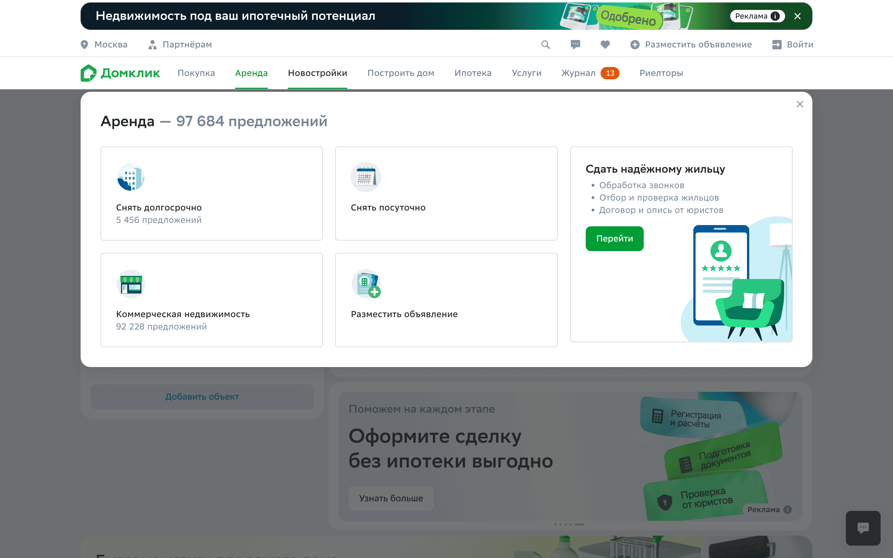Click the Договор и опись от юристов text
Image resolution: width=893 pixels, height=558 pixels.
coord(661,210)
